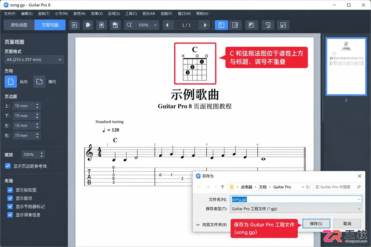Go to previous page arrow
This screenshot has width=371, height=247.
[x=167, y=25]
